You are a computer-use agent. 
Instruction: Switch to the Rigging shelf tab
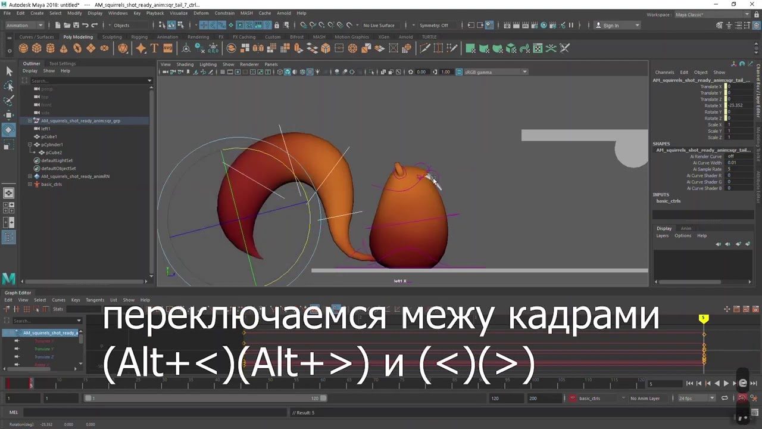pos(139,37)
